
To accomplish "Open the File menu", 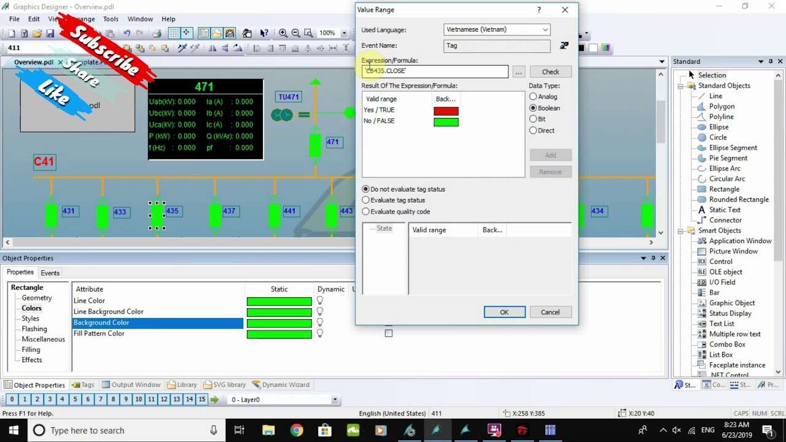I will pyautogui.click(x=14, y=19).
